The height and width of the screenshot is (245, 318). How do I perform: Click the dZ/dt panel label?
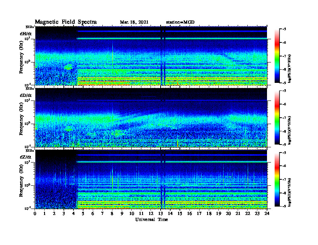[26, 157]
